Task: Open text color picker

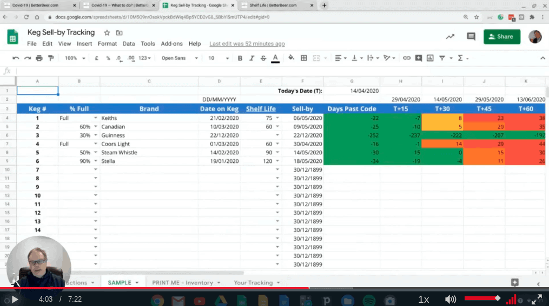Action: coord(275,58)
